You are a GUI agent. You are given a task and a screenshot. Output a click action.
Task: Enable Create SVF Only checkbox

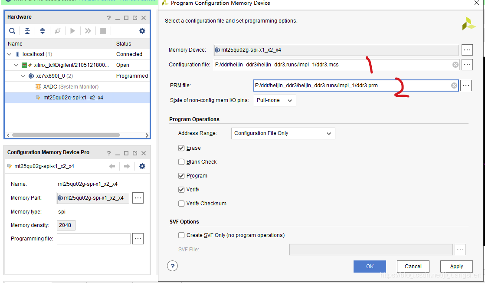(x=181, y=235)
